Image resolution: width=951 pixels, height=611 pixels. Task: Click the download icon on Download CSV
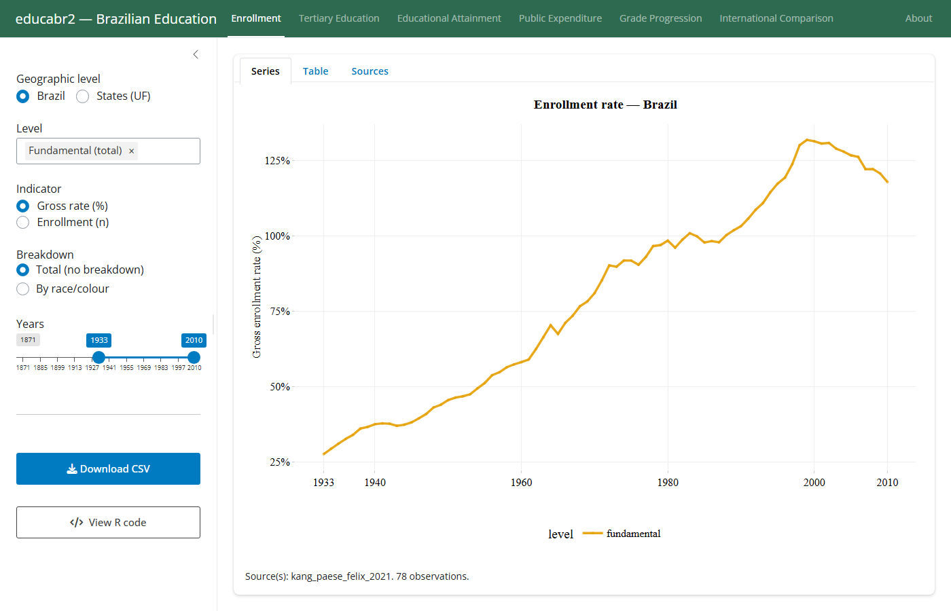click(x=72, y=469)
